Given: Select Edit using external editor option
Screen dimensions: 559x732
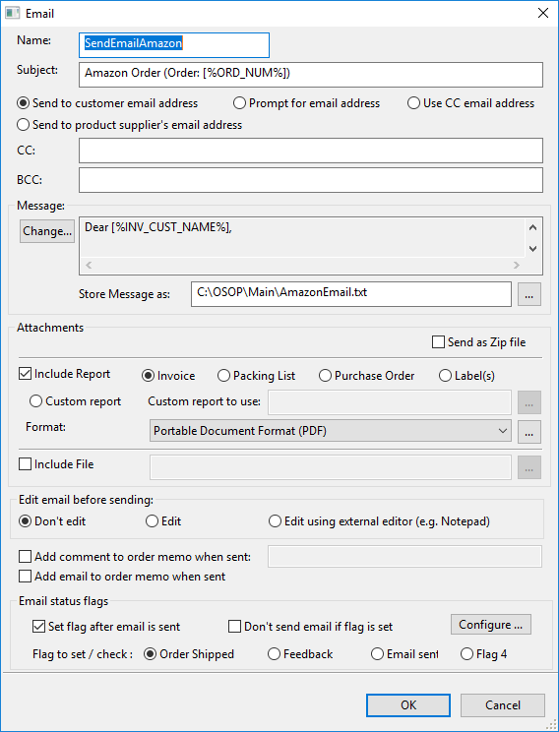Looking at the screenshot, I should pos(275,521).
